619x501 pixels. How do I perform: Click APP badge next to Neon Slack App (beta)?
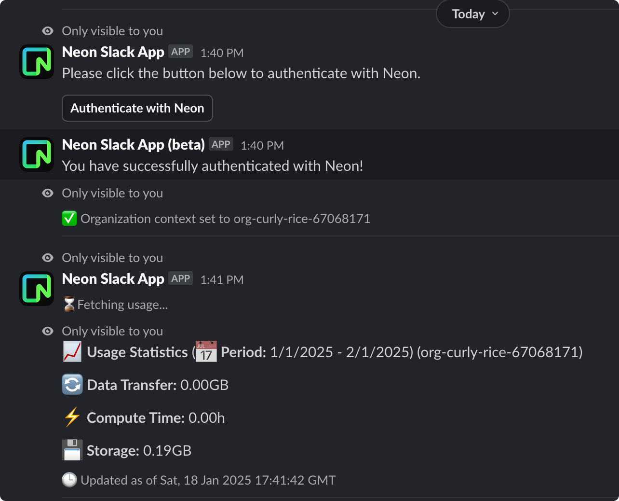coord(221,144)
